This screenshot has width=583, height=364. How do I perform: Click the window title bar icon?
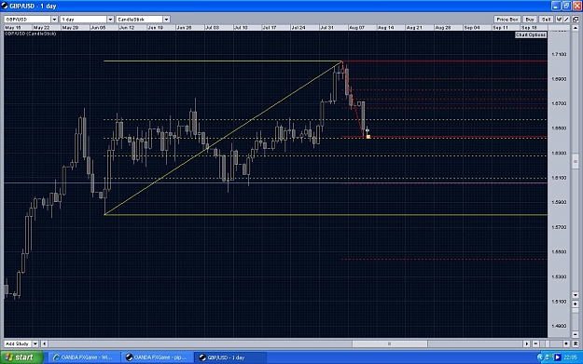pyautogui.click(x=5, y=6)
